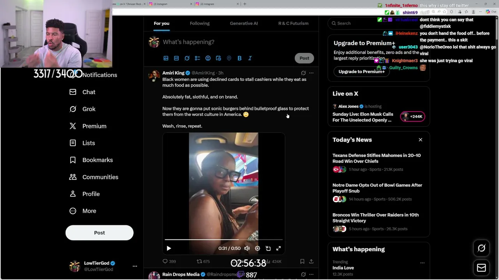
Task: Click the Amiri King post avatar
Action: pos(154,75)
